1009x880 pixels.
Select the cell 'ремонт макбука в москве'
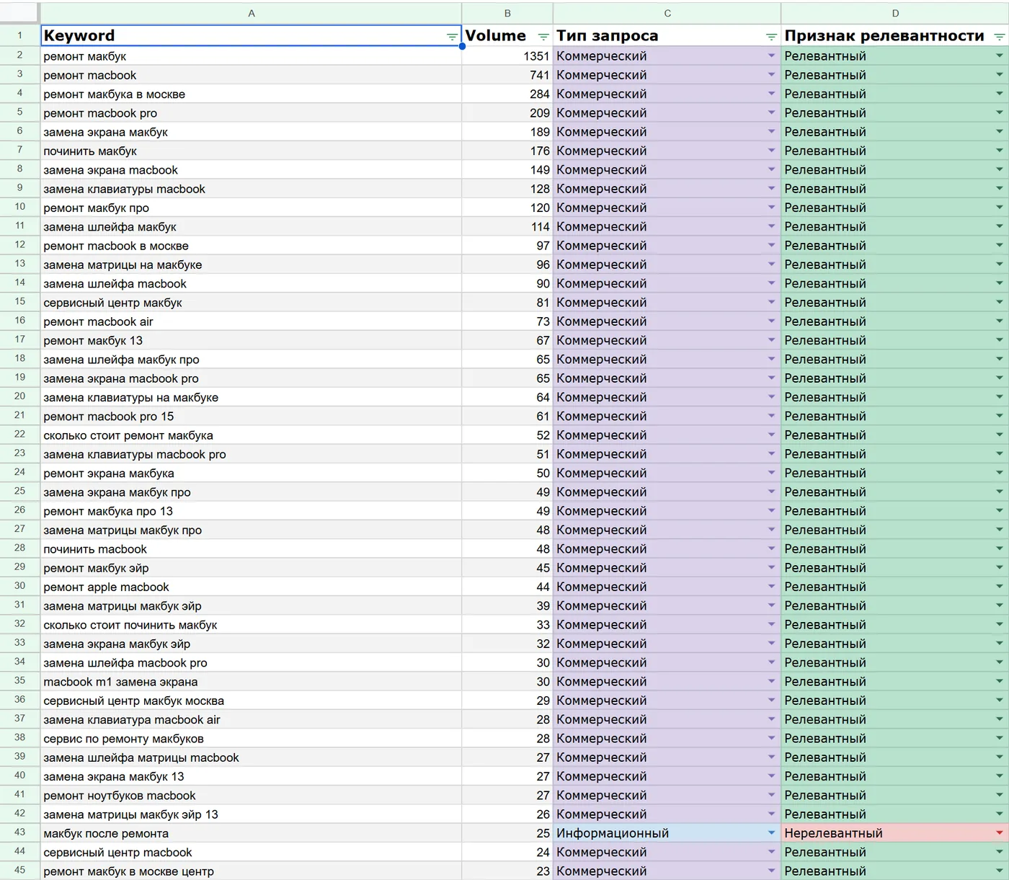coord(251,94)
